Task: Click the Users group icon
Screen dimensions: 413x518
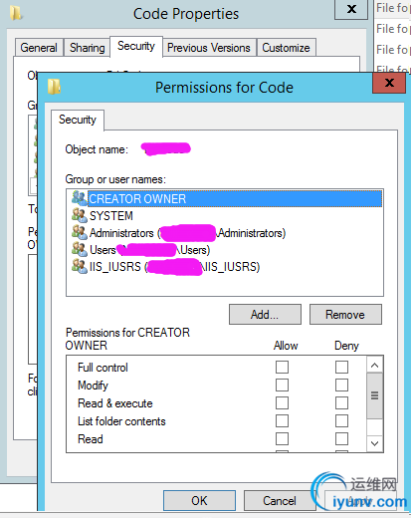Action: pos(80,249)
